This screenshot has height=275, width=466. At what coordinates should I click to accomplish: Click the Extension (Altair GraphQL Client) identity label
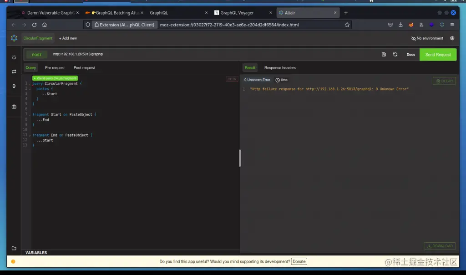125,25
